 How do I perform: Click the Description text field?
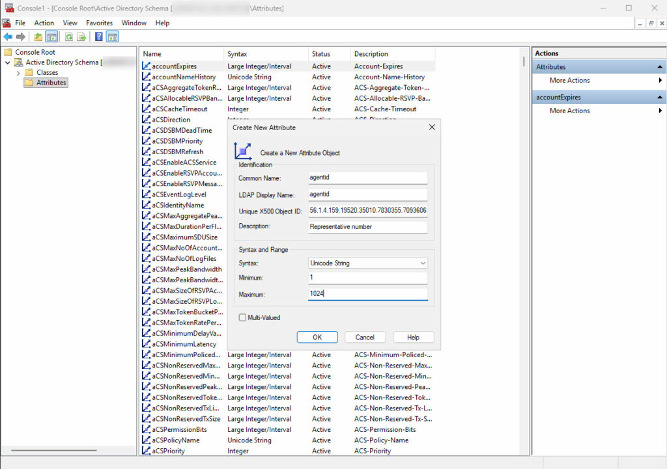point(368,227)
